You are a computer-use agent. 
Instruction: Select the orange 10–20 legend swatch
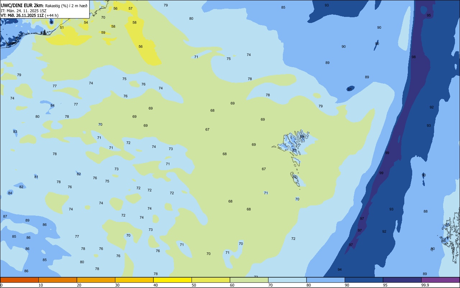pos(57,280)
